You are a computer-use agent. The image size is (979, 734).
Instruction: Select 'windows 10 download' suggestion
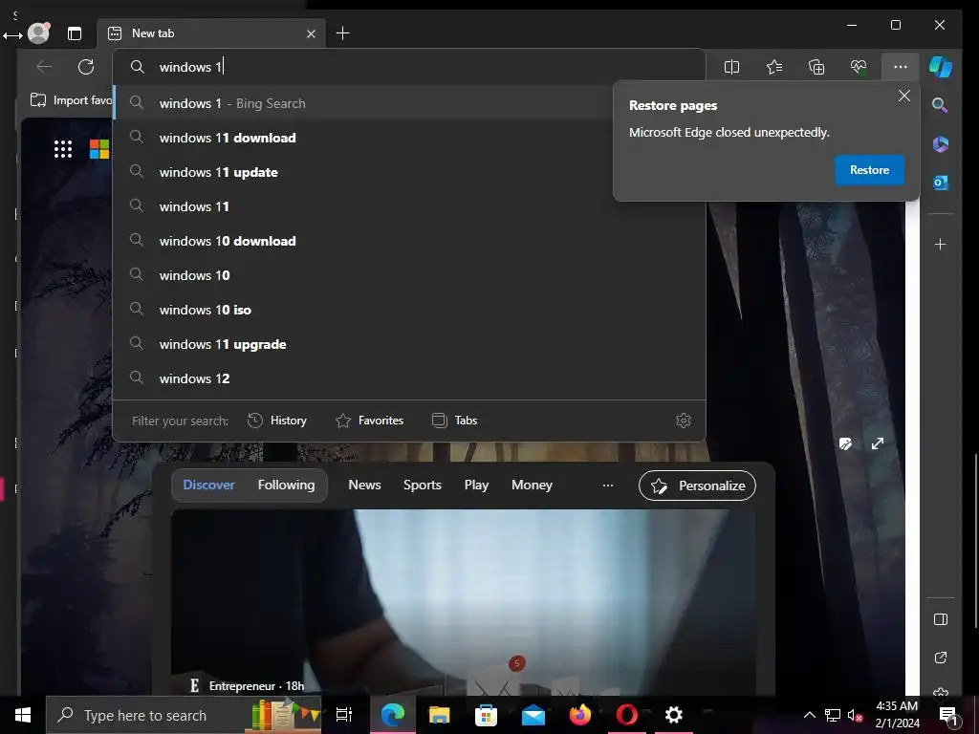click(409, 241)
